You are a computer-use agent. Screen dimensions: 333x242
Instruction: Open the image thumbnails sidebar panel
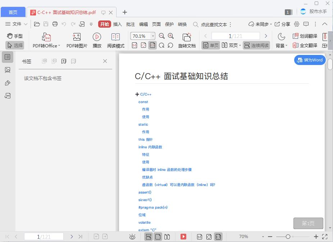8,70
